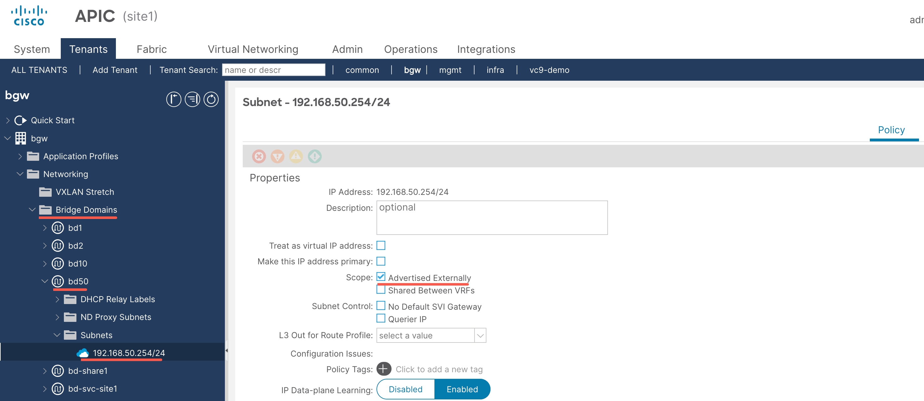Collapse the bd50 node
The height and width of the screenshot is (401, 924).
tap(45, 282)
